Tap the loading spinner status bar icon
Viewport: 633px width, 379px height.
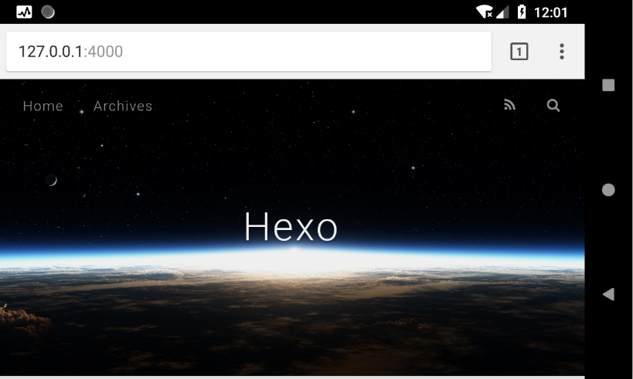coord(48,12)
